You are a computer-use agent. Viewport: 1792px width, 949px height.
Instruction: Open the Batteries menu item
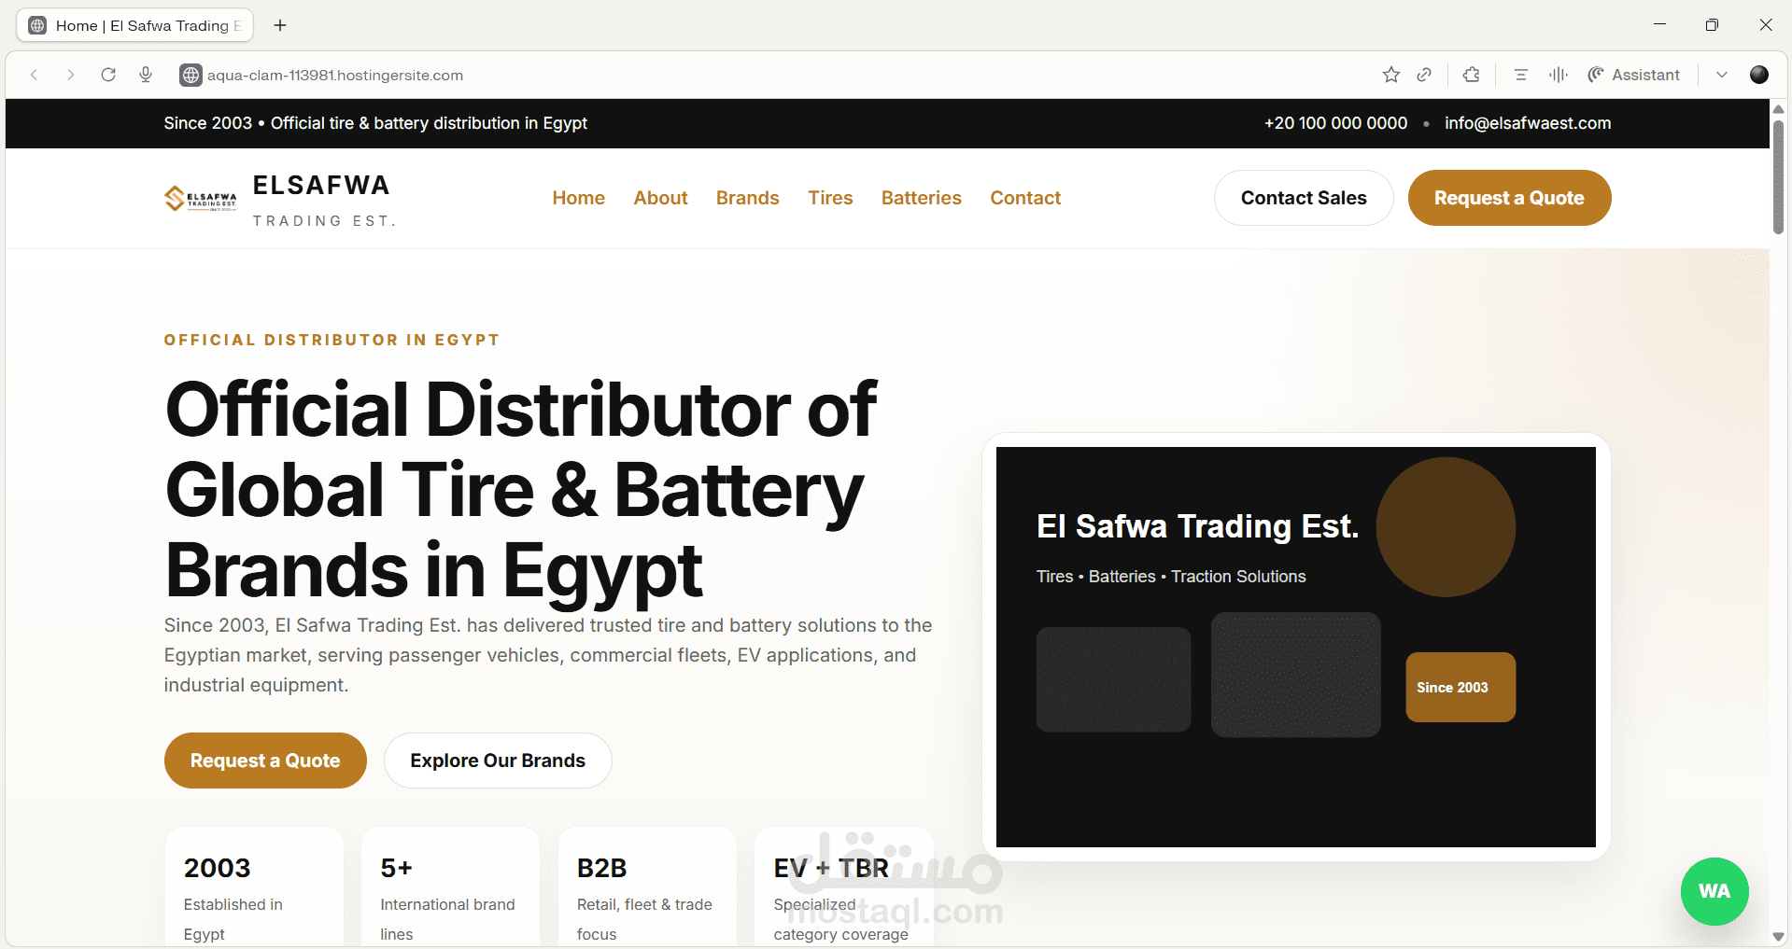point(922,198)
